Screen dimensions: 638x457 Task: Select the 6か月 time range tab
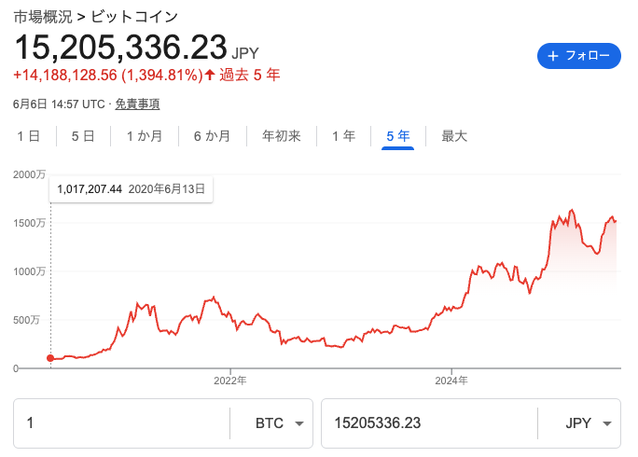tap(212, 136)
